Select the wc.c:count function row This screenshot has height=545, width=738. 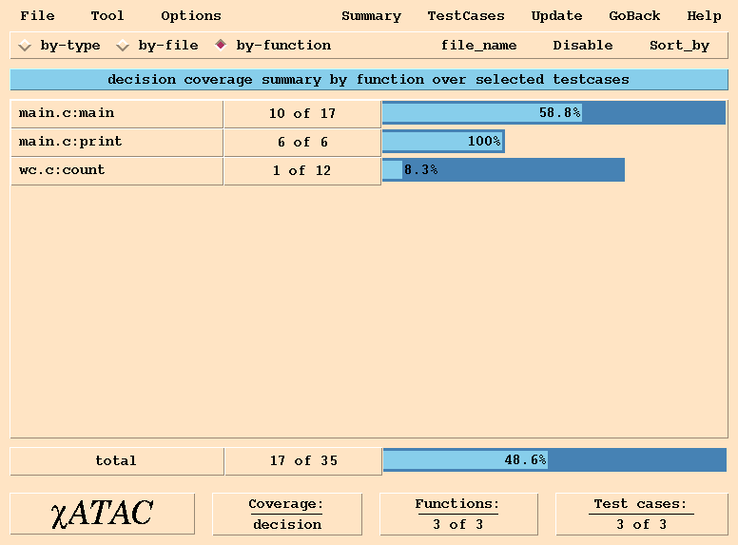(x=117, y=171)
